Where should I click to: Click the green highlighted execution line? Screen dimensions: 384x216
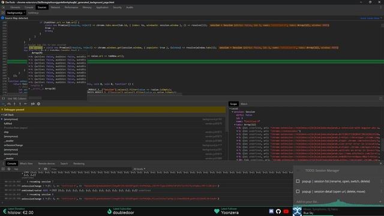(x=196, y=62)
